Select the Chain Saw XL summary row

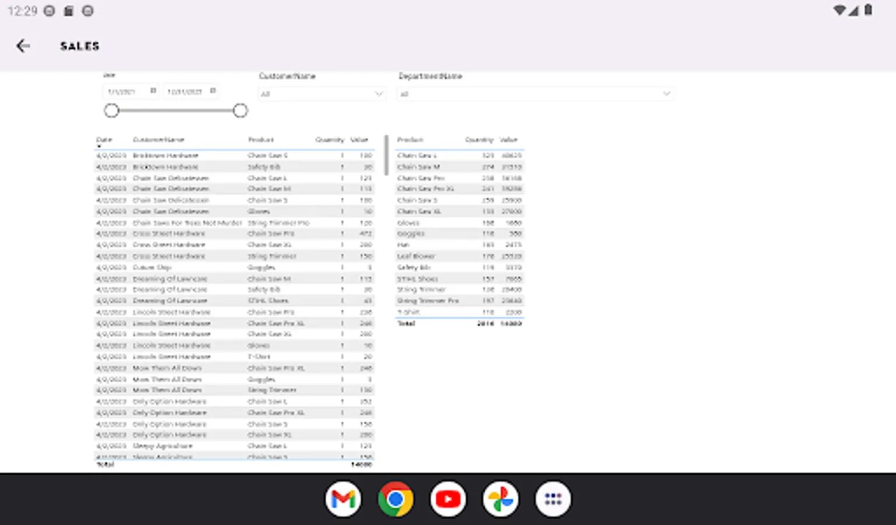pyautogui.click(x=459, y=211)
